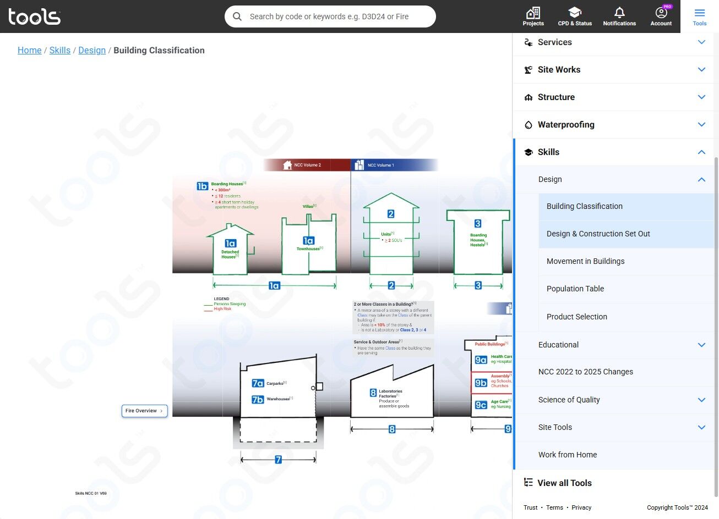Expand the Waterproofing section chevron
The image size is (719, 519).
pos(701,125)
